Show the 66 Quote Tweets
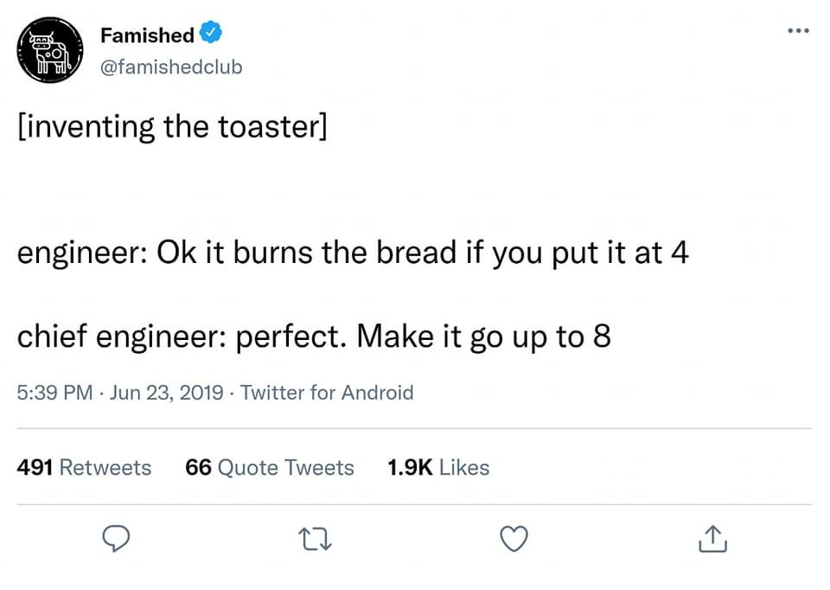Image resolution: width=830 pixels, height=590 pixels. point(270,467)
